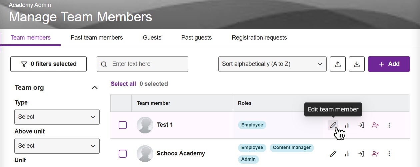The width and height of the screenshot is (420, 167).
Task: Expand the Above unit select dropdown
Action: click(x=57, y=146)
